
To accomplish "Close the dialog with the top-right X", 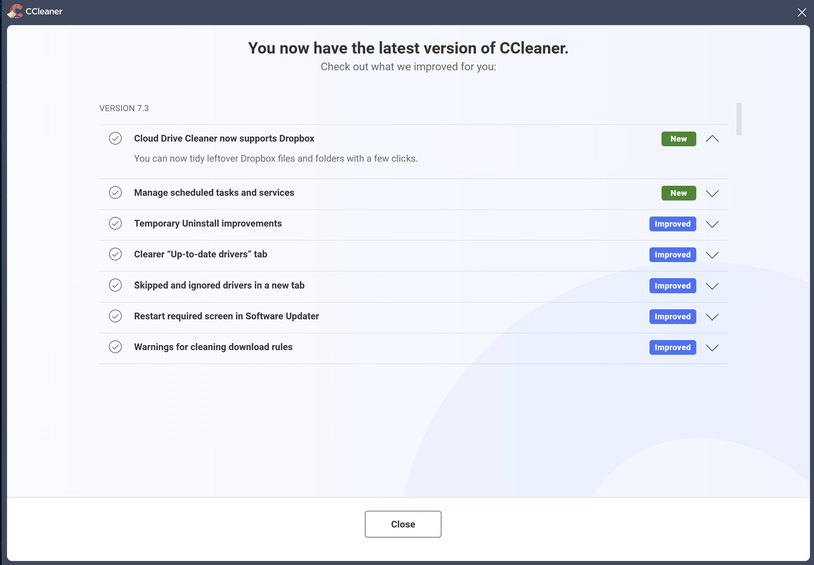I will (x=802, y=12).
